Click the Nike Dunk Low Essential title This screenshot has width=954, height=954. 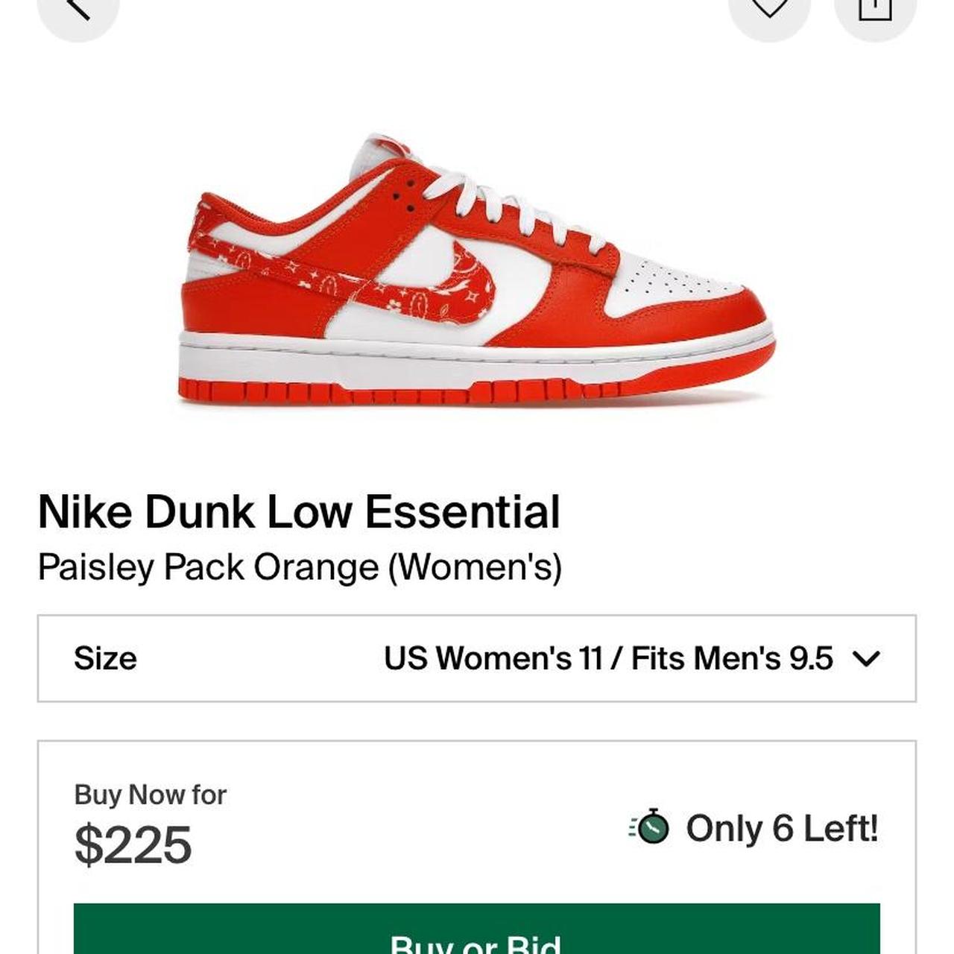299,513
